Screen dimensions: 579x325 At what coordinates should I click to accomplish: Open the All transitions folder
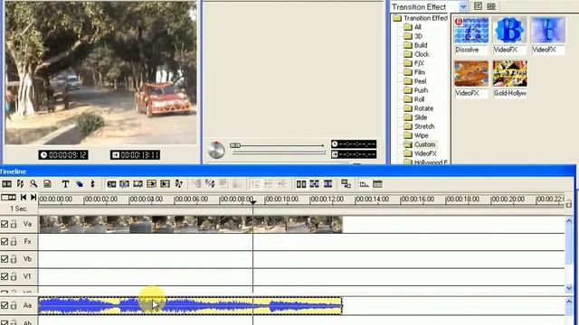(x=413, y=27)
